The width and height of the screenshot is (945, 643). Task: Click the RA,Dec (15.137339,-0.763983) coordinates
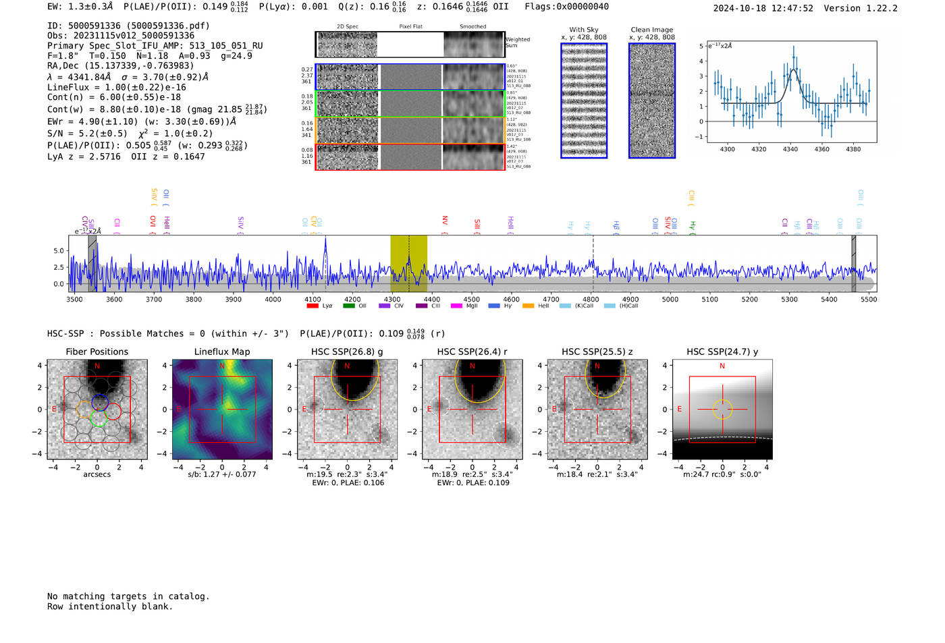120,65
